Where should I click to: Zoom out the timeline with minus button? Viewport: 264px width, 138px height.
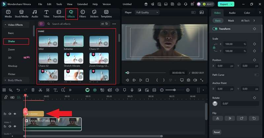[162, 90]
